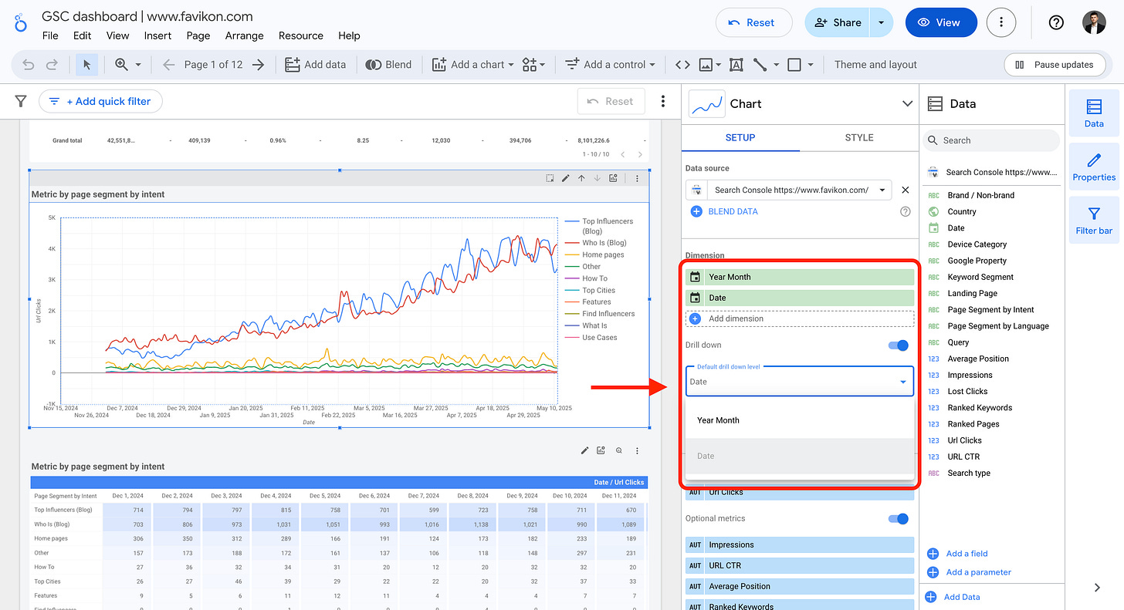Open the filter bar three-dot menu

(663, 101)
